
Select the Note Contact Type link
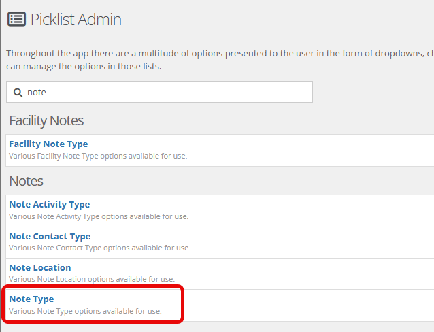50,236
